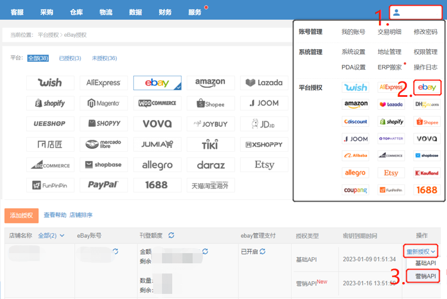This screenshot has height=299, width=447.
Task: Open 操作日志 in account panel
Action: [x=425, y=67]
